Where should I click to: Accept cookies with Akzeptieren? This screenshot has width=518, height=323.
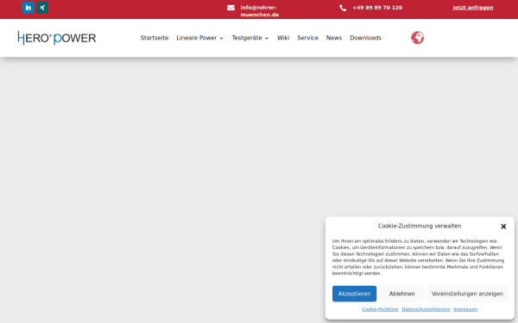pyautogui.click(x=354, y=294)
